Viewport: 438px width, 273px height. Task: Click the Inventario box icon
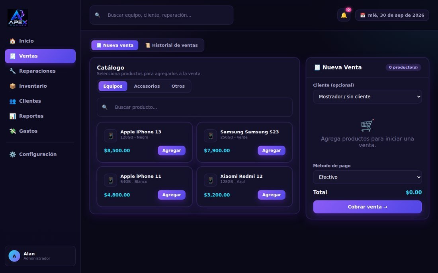(13, 86)
